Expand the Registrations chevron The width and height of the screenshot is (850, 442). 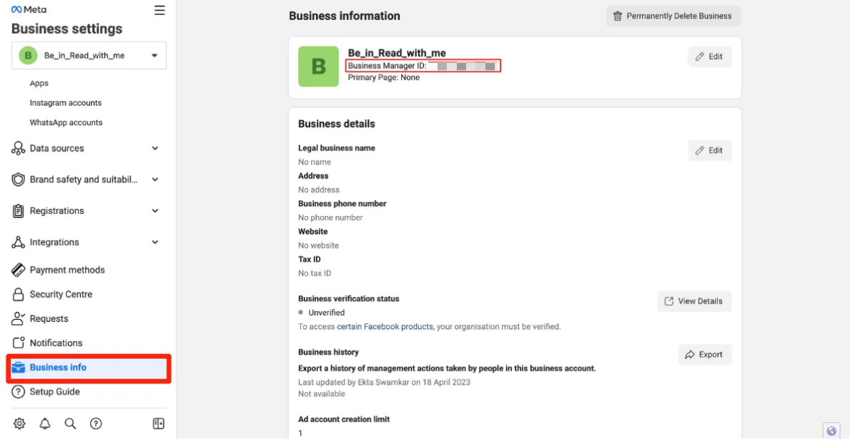point(155,211)
